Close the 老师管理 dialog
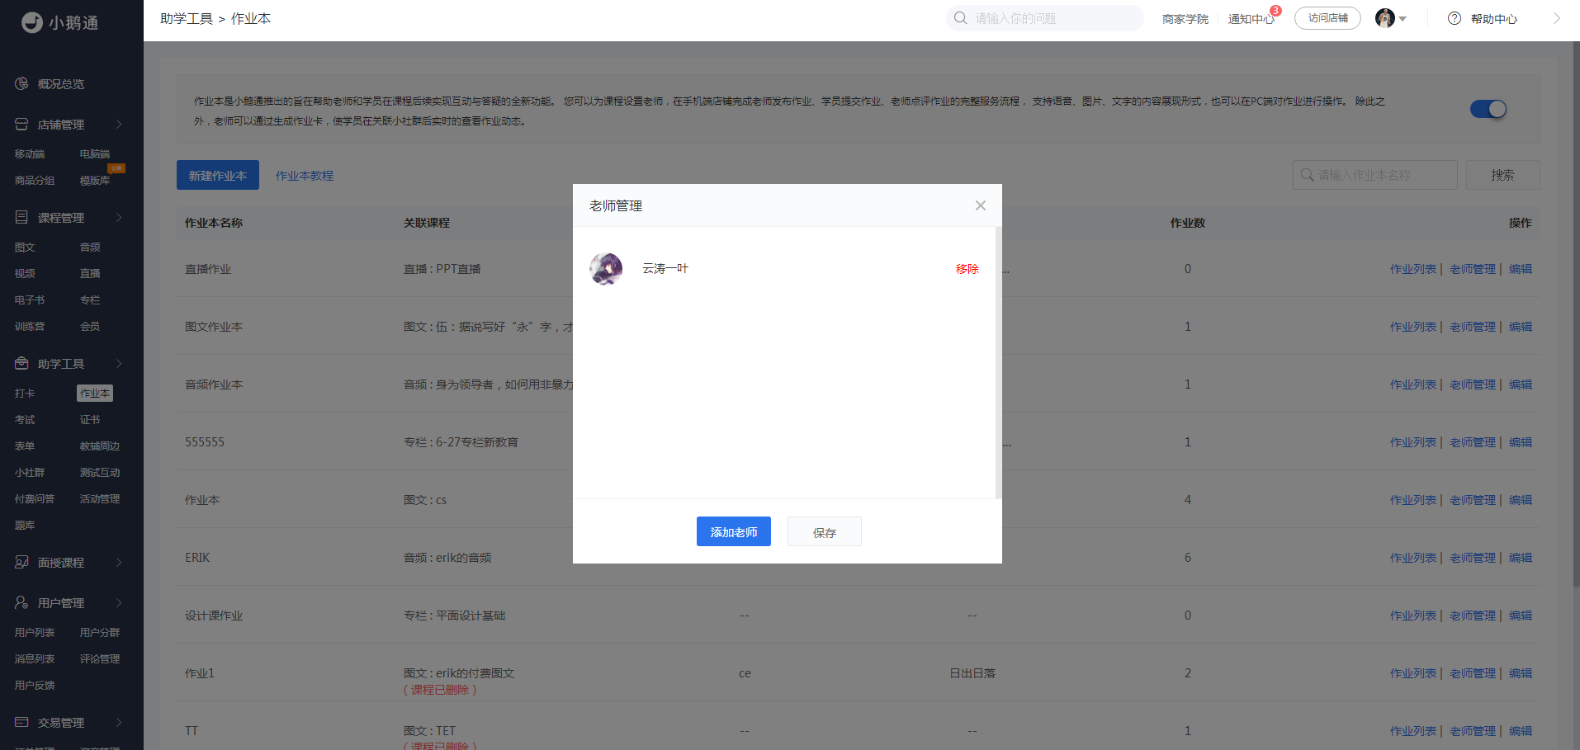Image resolution: width=1580 pixels, height=750 pixels. (x=980, y=205)
